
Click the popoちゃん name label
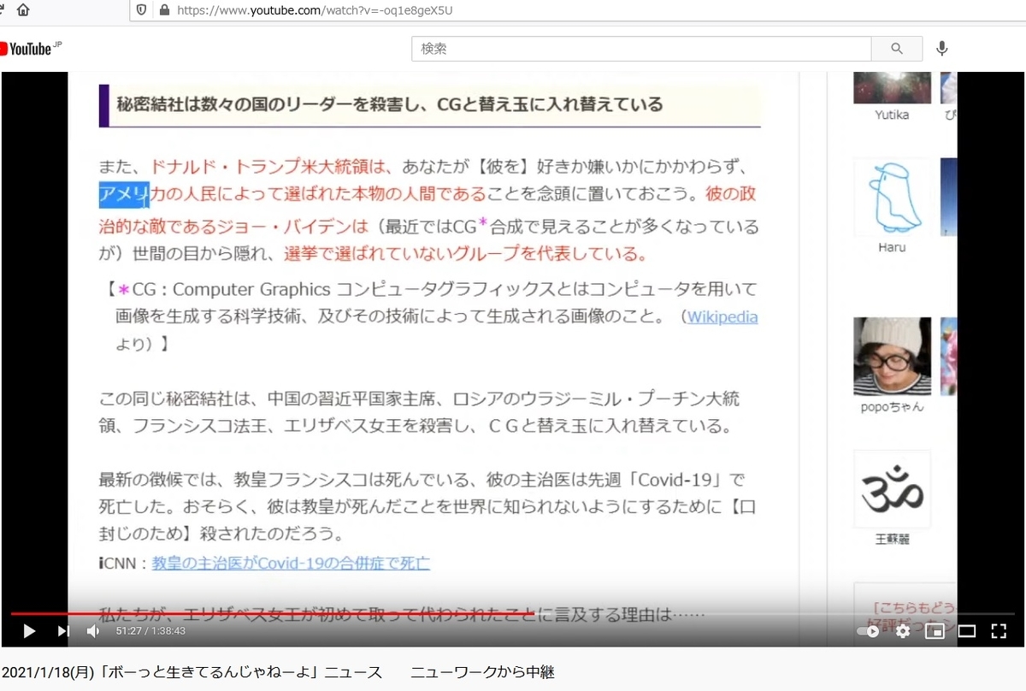pyautogui.click(x=892, y=406)
